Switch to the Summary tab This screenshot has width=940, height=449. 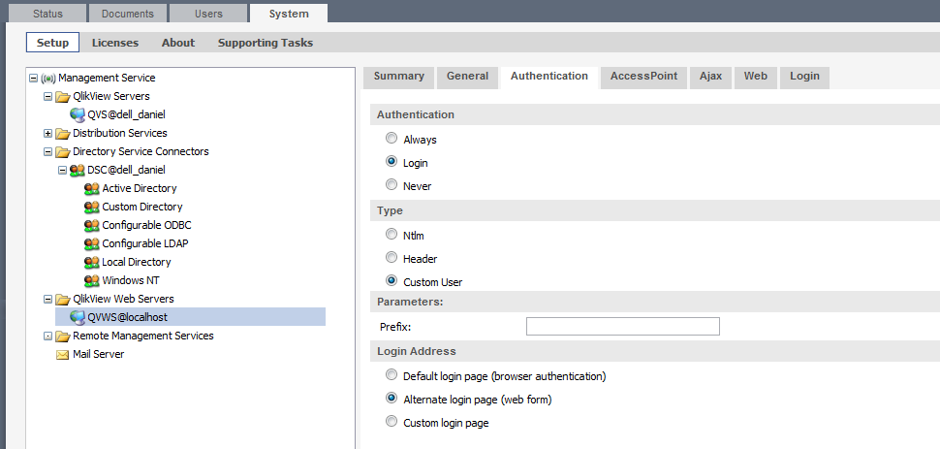[398, 77]
